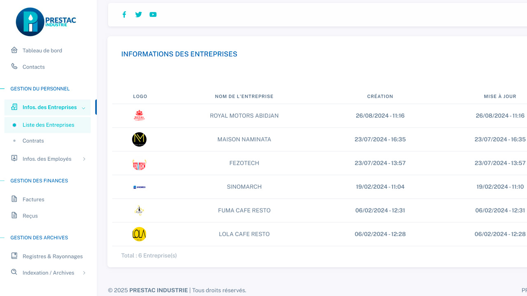
Task: Click the Facebook icon in header
Action: [x=124, y=15]
